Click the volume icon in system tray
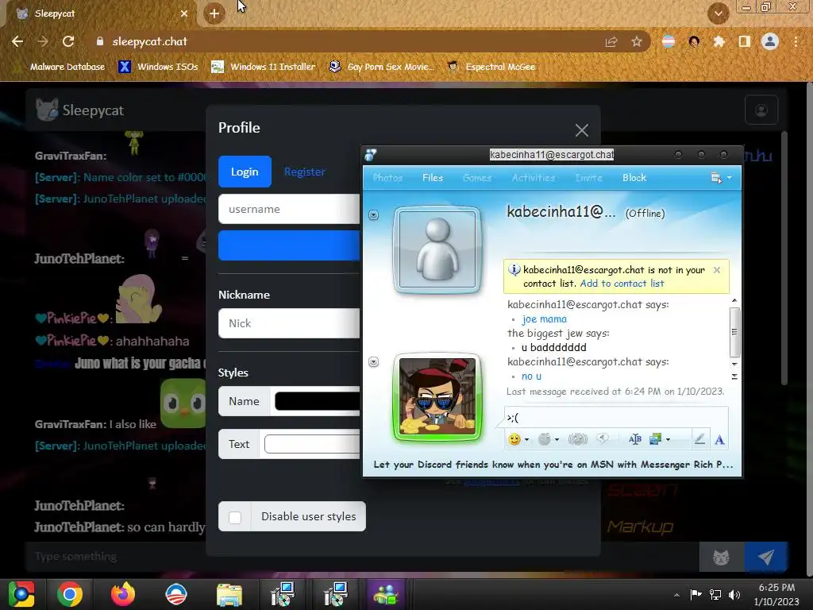Screen dimensions: 813x610 click(x=734, y=595)
